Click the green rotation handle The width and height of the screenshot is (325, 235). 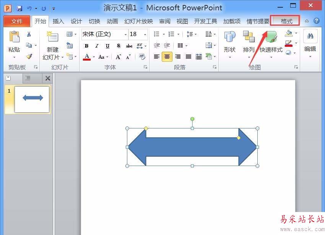coord(192,119)
